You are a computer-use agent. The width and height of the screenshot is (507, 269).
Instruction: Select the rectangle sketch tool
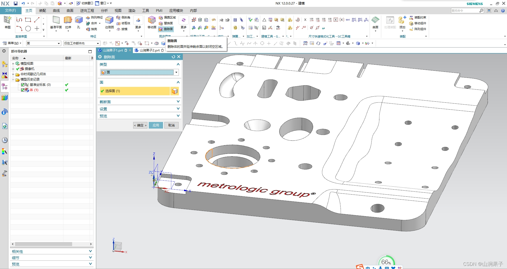click(x=28, y=20)
